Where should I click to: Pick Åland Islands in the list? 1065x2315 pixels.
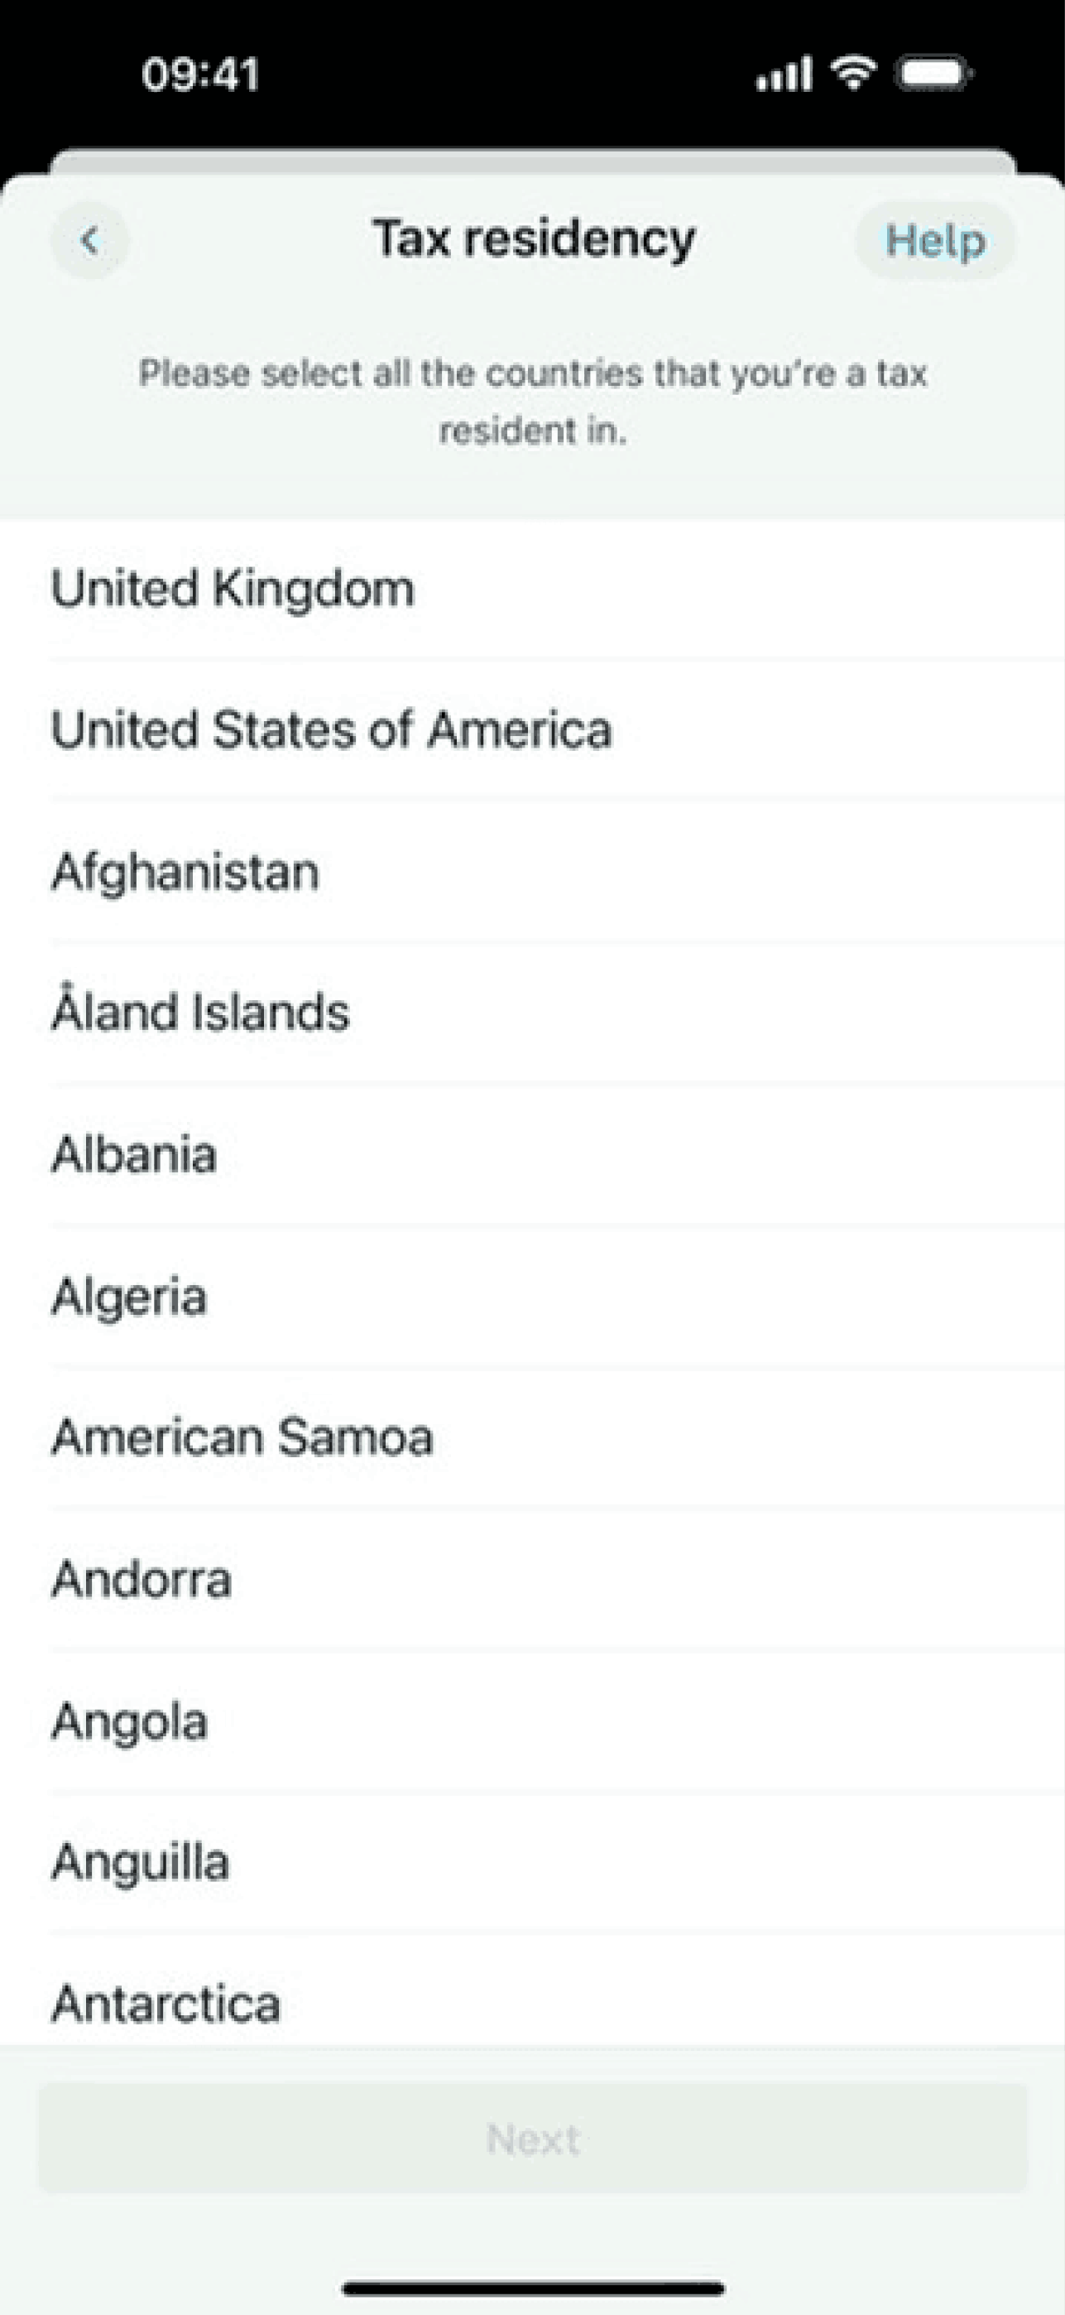pos(200,1013)
